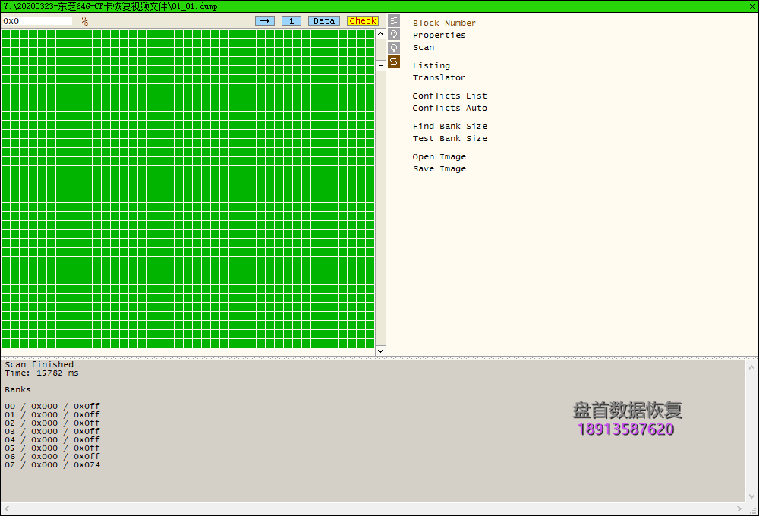Click the blue Data button
The width and height of the screenshot is (759, 516).
pos(324,20)
